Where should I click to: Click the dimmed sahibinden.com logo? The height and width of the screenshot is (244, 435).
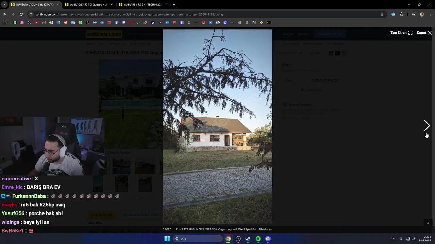point(104,34)
